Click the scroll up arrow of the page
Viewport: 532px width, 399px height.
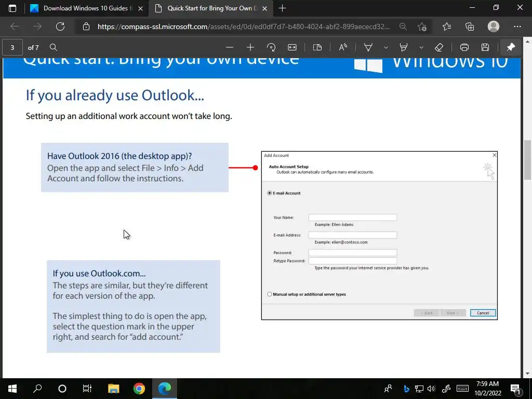point(528,42)
